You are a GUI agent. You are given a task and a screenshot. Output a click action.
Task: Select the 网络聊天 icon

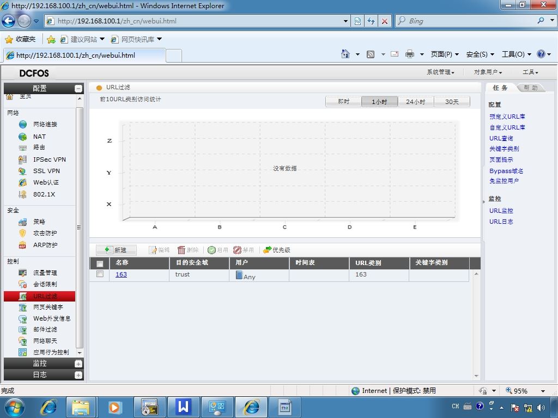[23, 341]
